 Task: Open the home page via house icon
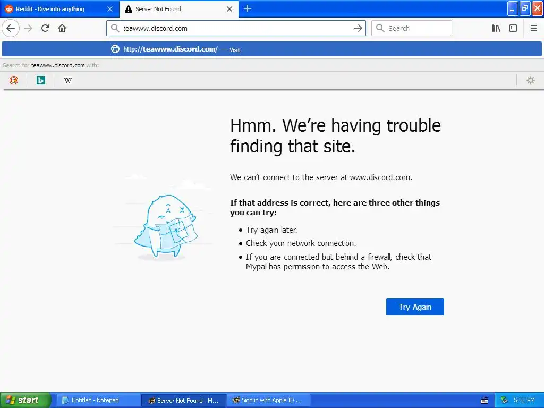(x=62, y=28)
